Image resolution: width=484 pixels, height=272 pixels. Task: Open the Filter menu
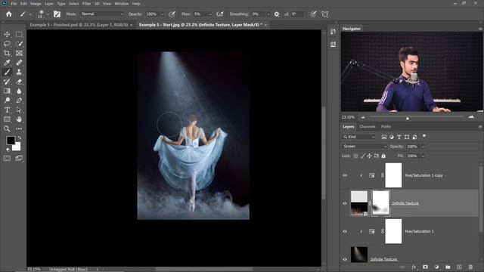pos(86,4)
